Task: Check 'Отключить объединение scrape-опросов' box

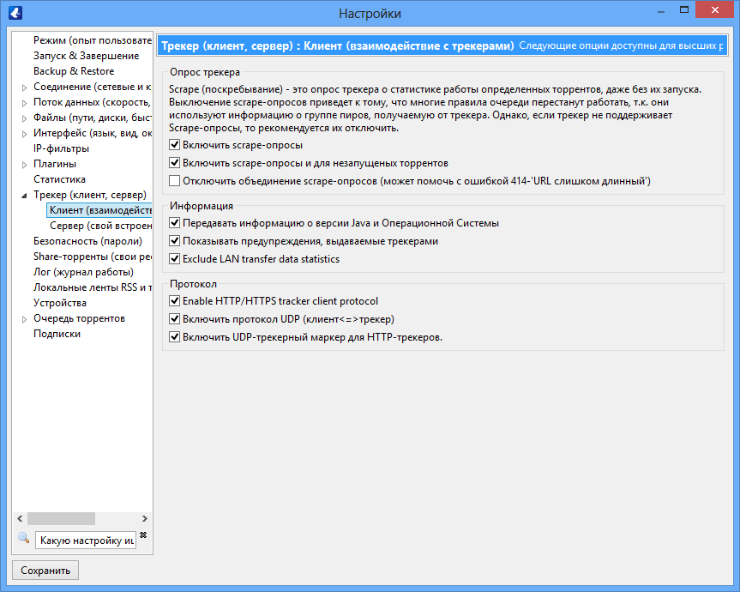Action: [175, 180]
